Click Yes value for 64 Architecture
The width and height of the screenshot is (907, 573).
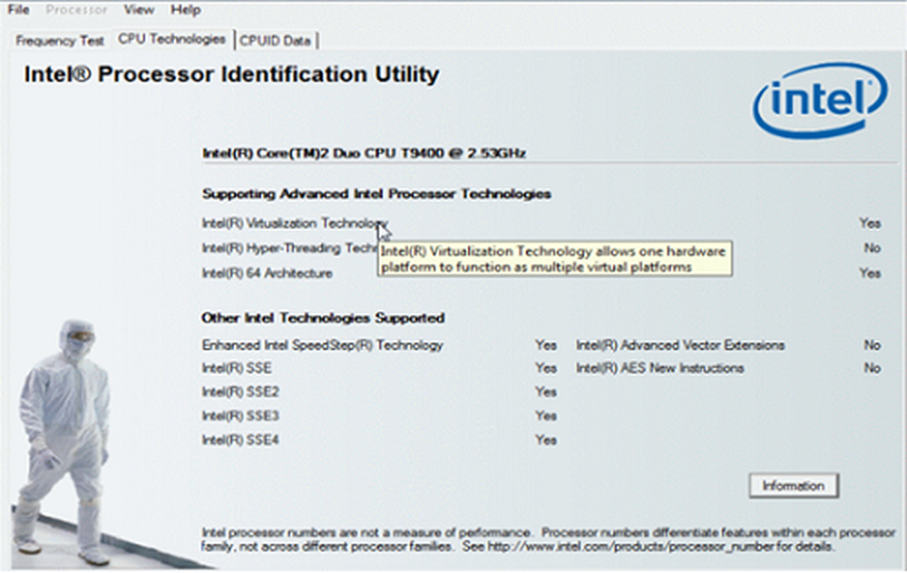[x=870, y=273]
